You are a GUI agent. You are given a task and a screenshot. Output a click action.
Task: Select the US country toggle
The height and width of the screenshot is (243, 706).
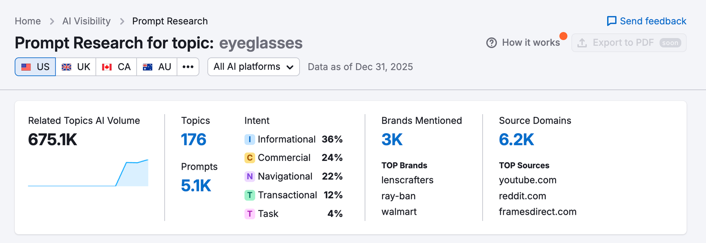click(35, 67)
